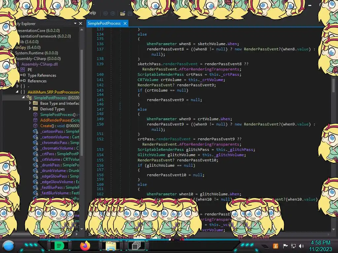Click field icon next to _drunkPass

click(x=35, y=165)
